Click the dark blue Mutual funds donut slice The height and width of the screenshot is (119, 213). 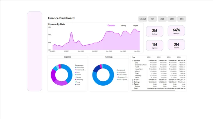click(97, 68)
